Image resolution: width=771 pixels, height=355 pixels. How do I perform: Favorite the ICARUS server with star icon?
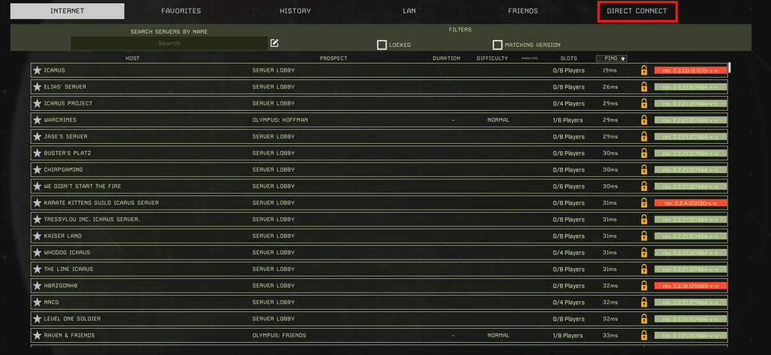coord(36,70)
